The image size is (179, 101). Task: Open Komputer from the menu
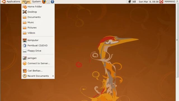[x=38, y=40]
